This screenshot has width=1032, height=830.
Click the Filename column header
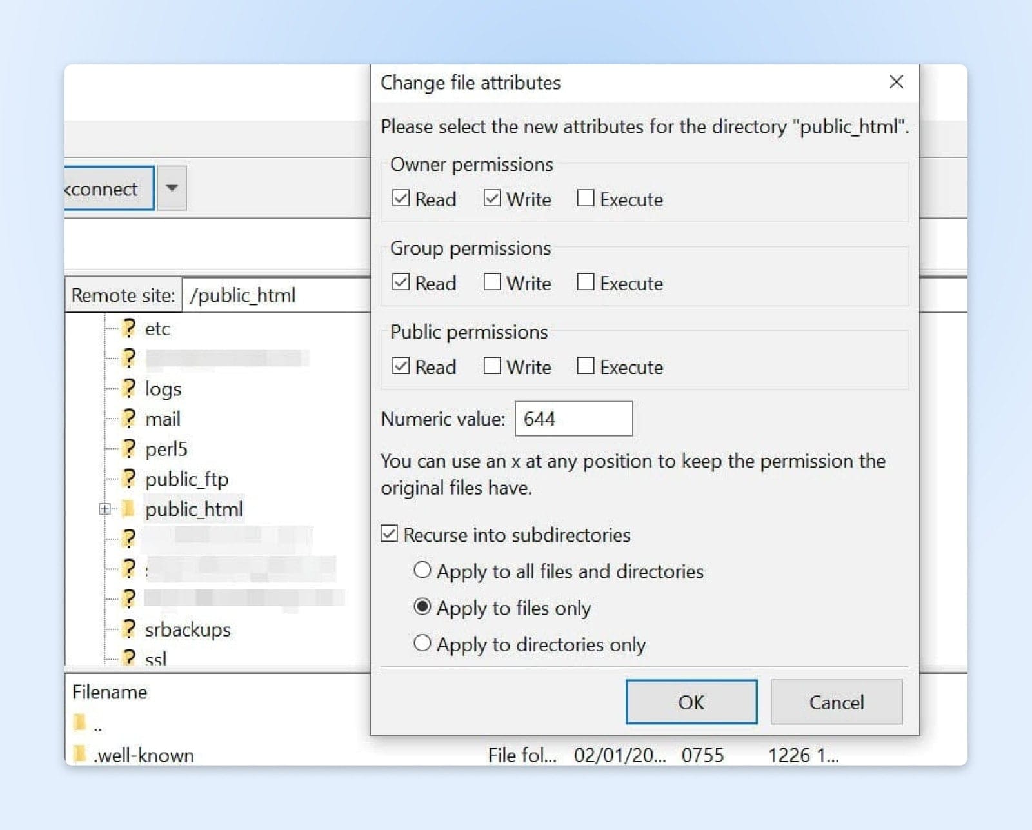(x=110, y=692)
